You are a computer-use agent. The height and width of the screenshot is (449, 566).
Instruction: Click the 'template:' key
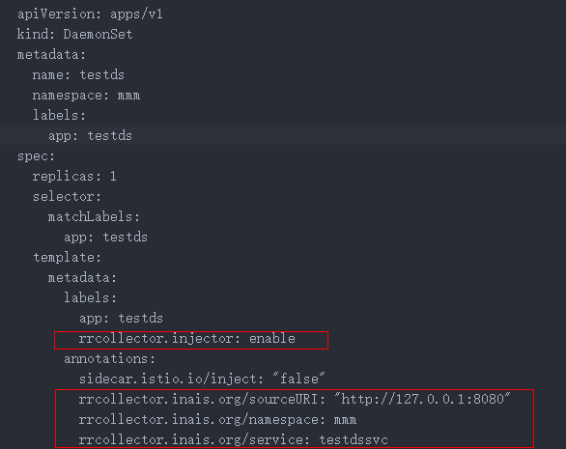click(67, 258)
